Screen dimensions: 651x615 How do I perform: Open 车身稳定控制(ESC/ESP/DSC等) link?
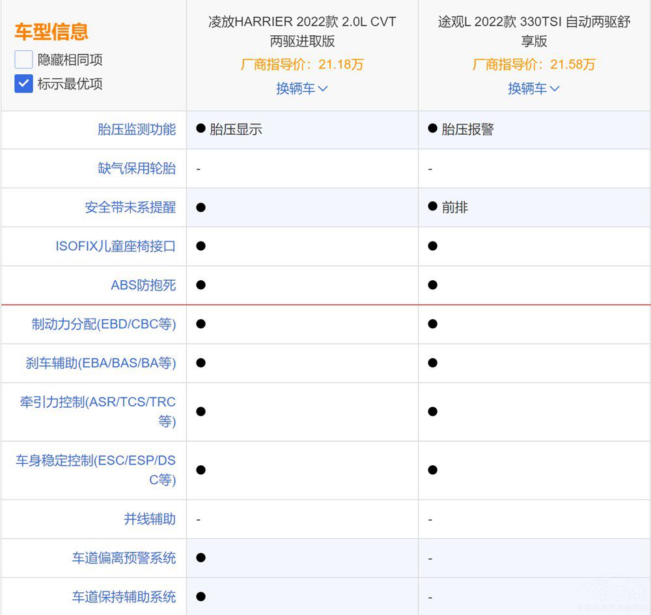96,470
